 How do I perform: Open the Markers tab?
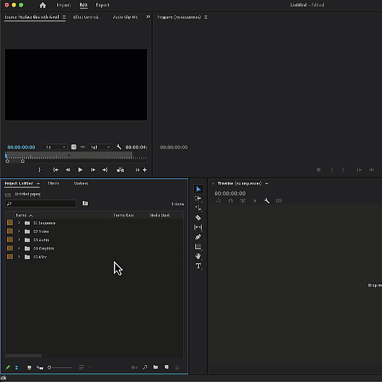point(81,183)
